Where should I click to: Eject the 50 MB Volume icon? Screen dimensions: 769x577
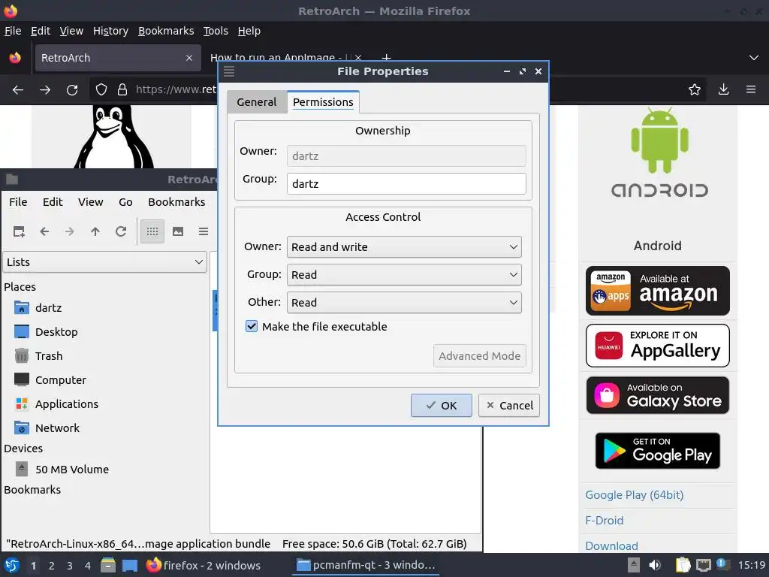[x=22, y=469]
